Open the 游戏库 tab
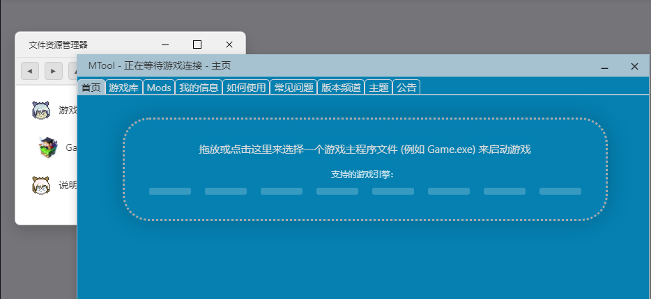This screenshot has height=299, width=651. (124, 88)
